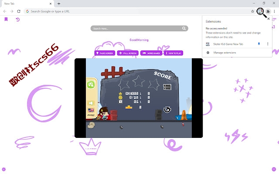
Task: Go forward with the browser forward arrow
Action: (x=12, y=11)
